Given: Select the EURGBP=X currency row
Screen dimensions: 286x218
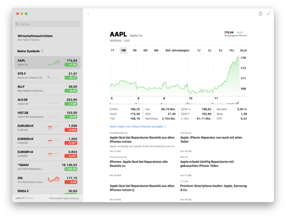Looking at the screenshot, I should point(47,154).
